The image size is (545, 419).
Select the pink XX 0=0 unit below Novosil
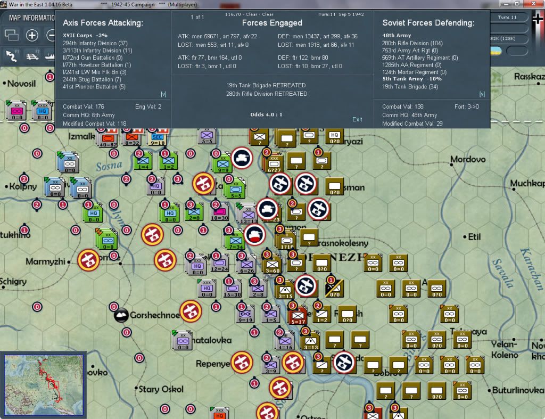[x=16, y=111]
